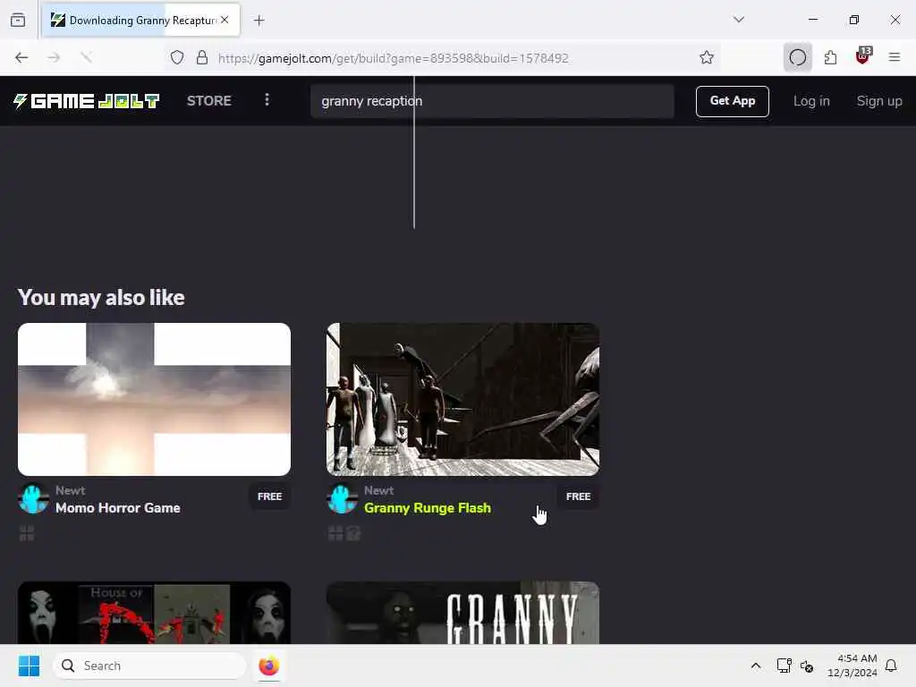
Task: Go forward to the next page
Action: (54, 57)
